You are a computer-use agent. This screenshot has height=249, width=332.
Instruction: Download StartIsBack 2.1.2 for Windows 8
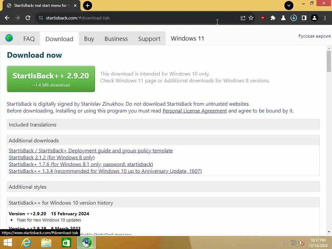tap(52, 157)
